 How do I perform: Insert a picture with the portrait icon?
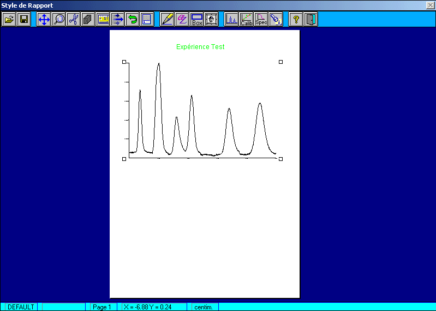[x=212, y=20]
